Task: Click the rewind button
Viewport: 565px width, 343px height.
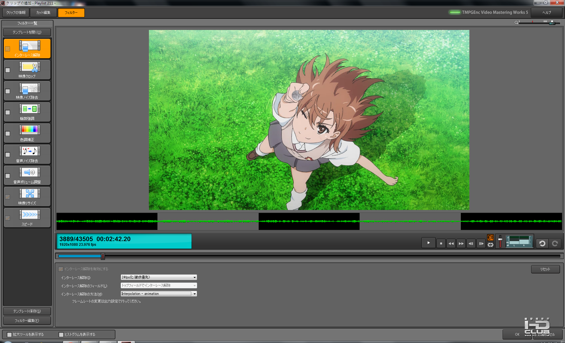Action: pyautogui.click(x=451, y=243)
